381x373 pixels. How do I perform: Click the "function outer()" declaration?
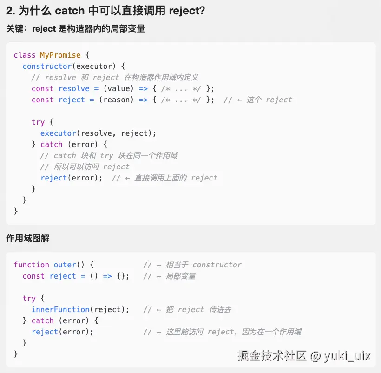point(54,265)
